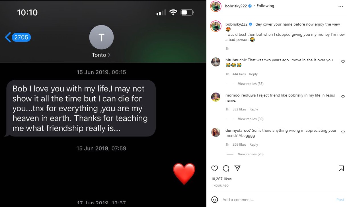Like dunnyola_oo7's comment heart
Viewport: 347px width, 207px height.
click(x=343, y=132)
